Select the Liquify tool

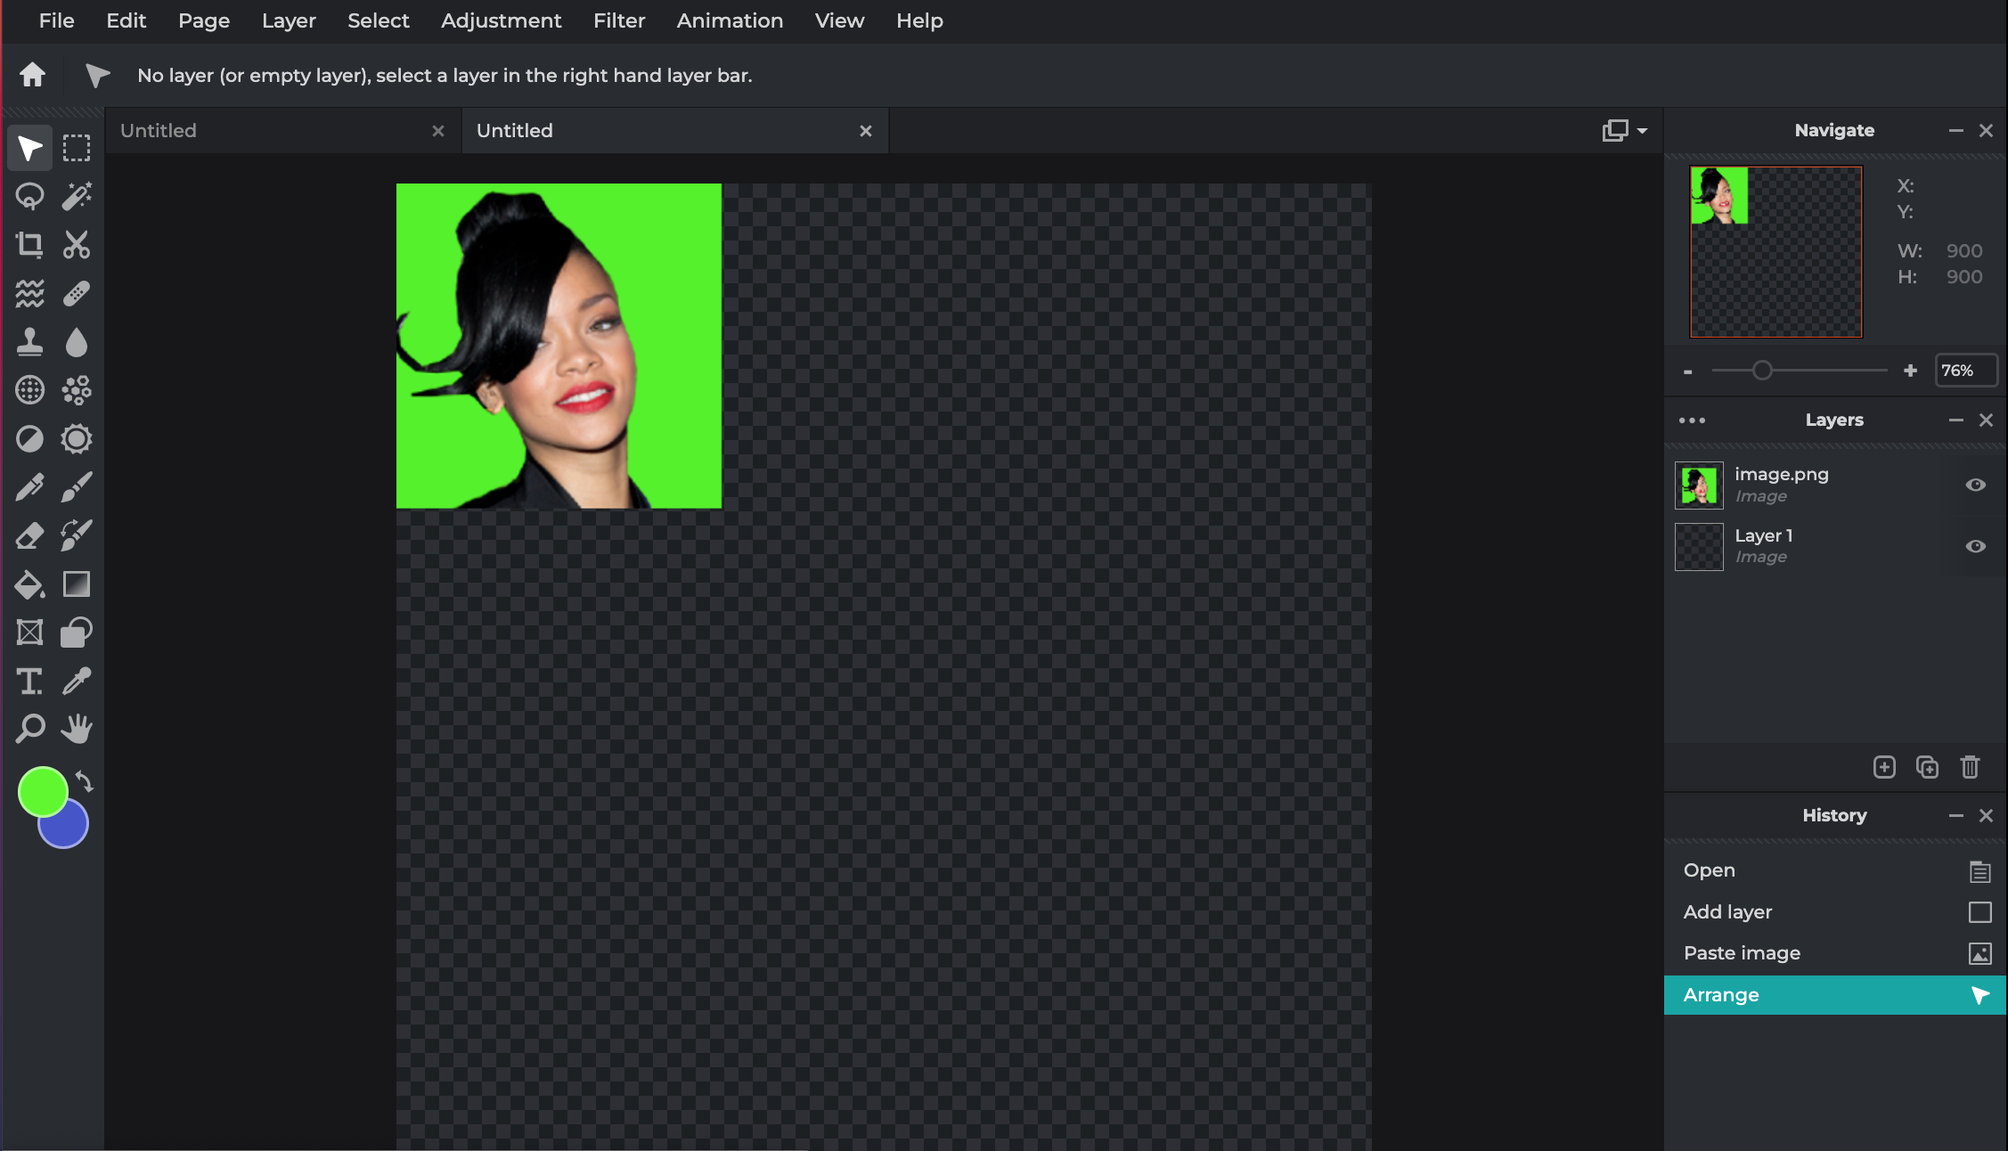point(29,293)
